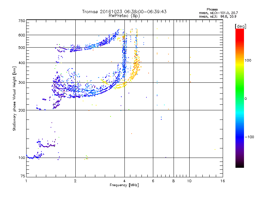Viewport: 262px width, 197px height.
Task: Click the y-axis tick label '100'
Action: [22, 158]
